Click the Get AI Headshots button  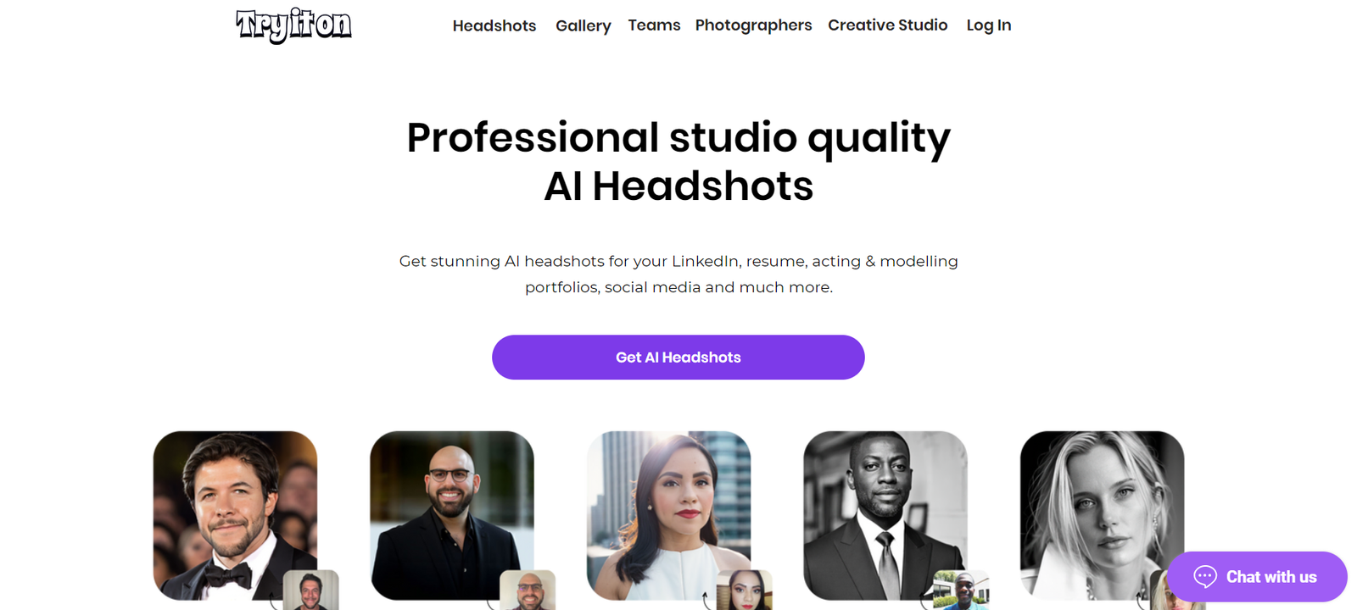point(678,358)
